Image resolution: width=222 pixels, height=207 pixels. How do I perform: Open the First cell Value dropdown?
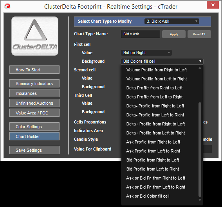[x=146, y=53]
